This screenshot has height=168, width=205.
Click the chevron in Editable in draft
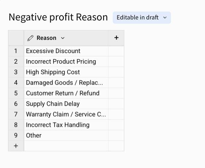coord(165,17)
